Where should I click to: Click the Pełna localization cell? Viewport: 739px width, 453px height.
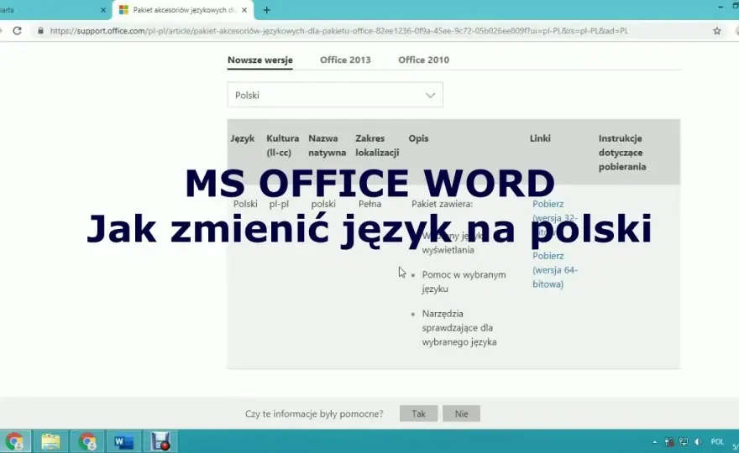point(370,204)
